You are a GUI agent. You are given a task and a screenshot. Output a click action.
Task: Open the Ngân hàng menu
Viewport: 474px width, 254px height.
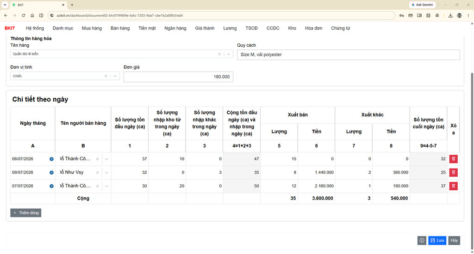175,28
